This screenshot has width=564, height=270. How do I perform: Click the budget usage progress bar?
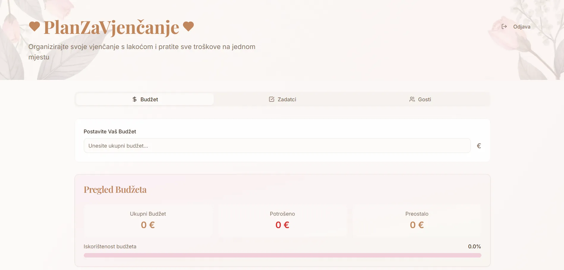pos(282,255)
